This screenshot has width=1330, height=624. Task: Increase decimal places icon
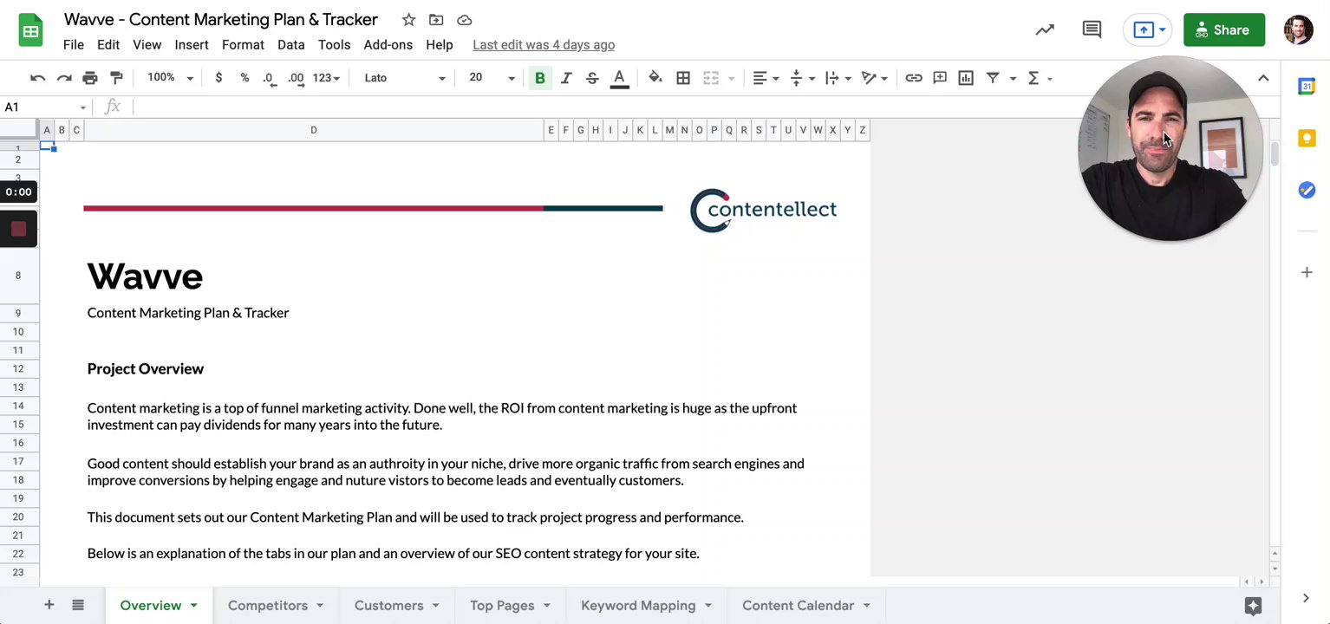click(297, 78)
